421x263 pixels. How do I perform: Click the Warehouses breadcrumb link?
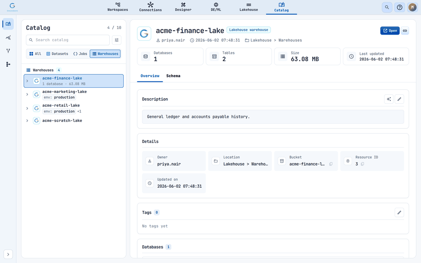pyautogui.click(x=290, y=40)
